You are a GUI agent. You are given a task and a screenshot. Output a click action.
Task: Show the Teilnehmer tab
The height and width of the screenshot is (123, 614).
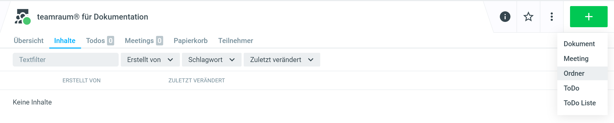235,41
